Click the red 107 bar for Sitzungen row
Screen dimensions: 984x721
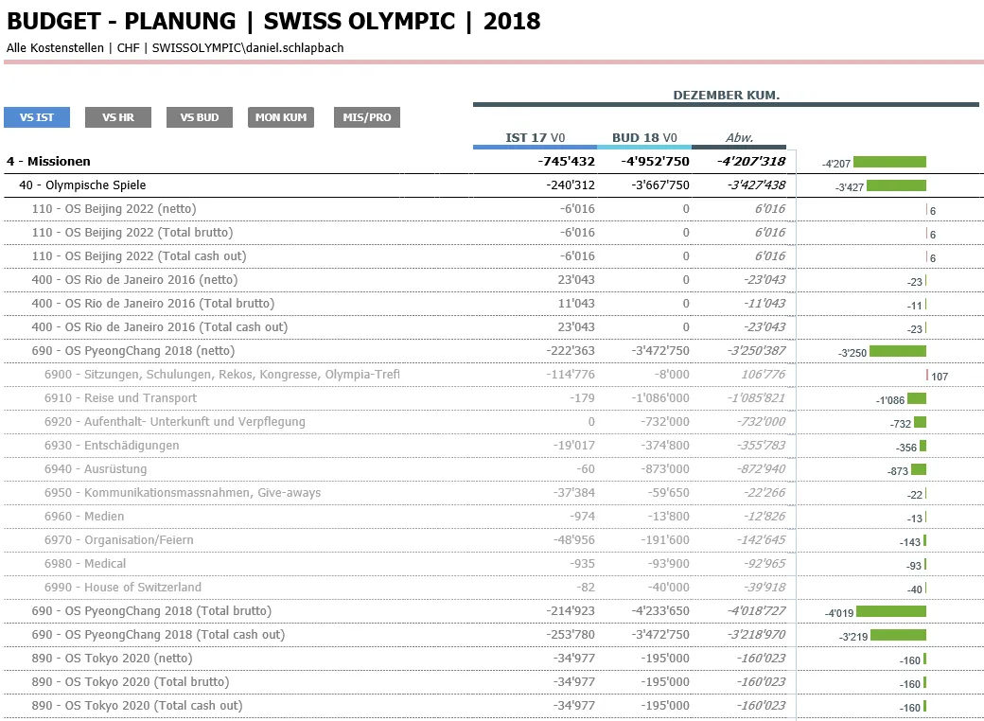tap(927, 376)
